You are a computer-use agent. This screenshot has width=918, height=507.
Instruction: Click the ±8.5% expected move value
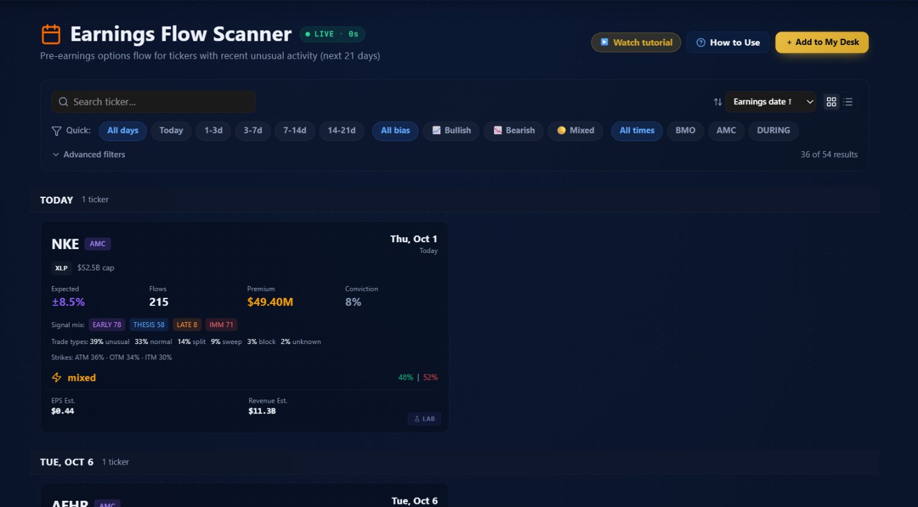[x=68, y=302]
